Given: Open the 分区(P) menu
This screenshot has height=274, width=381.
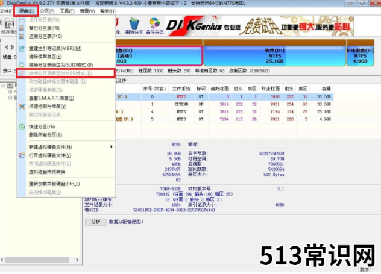Looking at the screenshot, I should (x=47, y=11).
